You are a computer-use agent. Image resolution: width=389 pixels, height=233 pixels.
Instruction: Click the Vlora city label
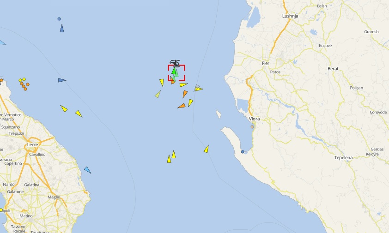[254, 119]
